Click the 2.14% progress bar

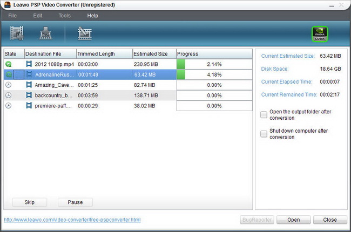(x=214, y=64)
